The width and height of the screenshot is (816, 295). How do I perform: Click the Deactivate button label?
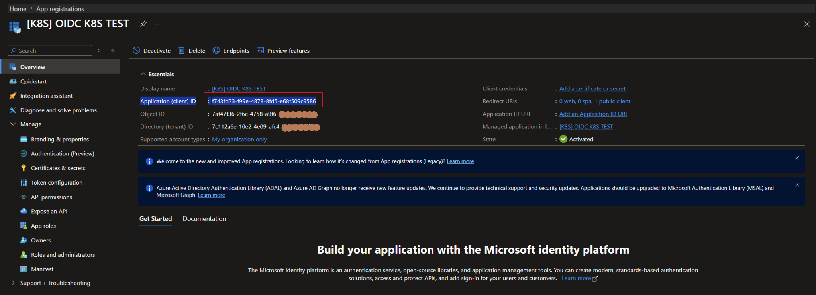pyautogui.click(x=157, y=51)
